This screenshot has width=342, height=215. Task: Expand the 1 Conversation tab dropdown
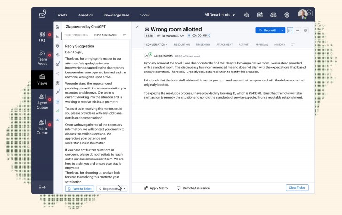point(167,45)
